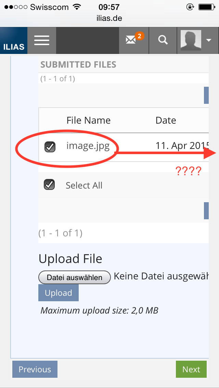Click the magnifying glass search icon
Image resolution: width=219 pixels, height=388 pixels.
[x=163, y=40]
